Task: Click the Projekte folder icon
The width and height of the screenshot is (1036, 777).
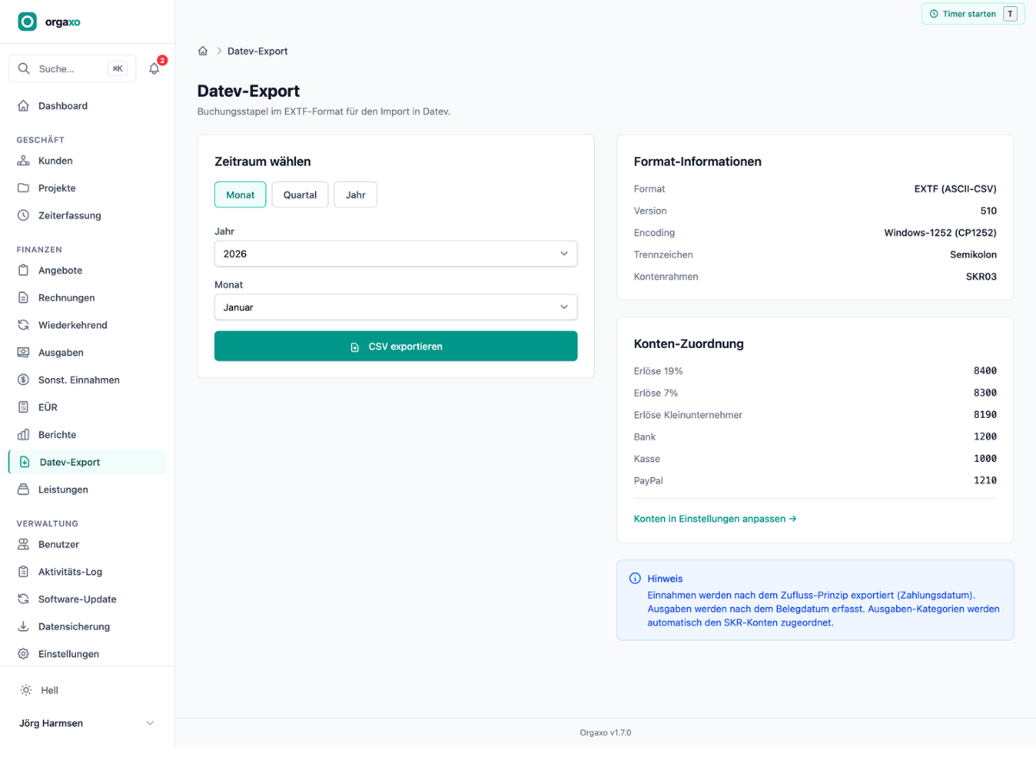Action: [x=23, y=188]
